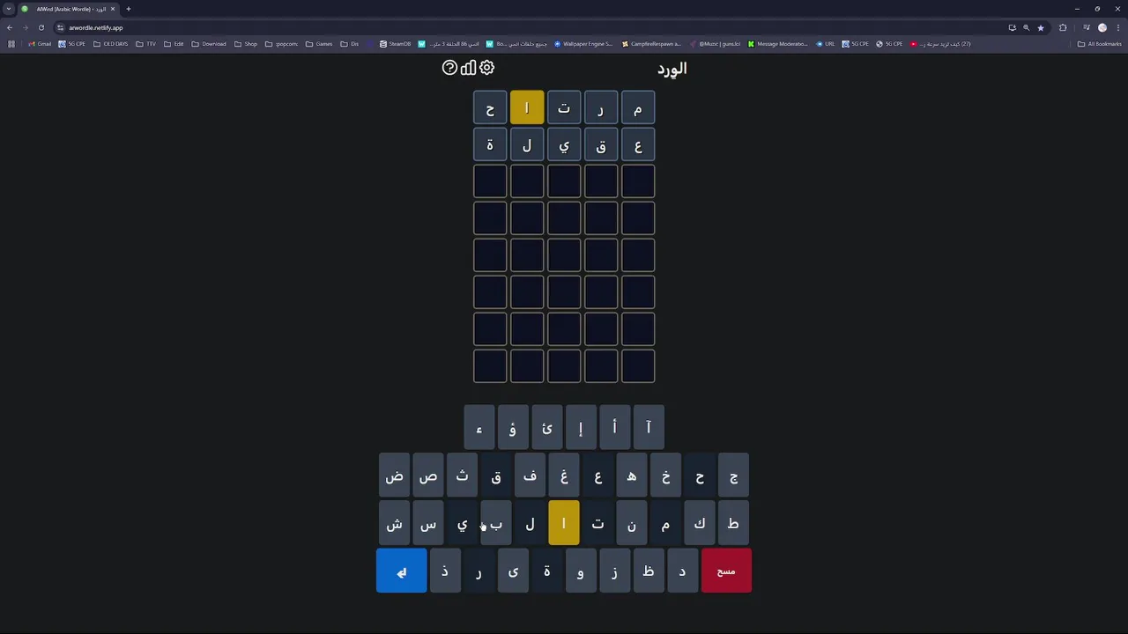The image size is (1128, 634).
Task: Open the Download bookmark folder
Action: [209, 44]
